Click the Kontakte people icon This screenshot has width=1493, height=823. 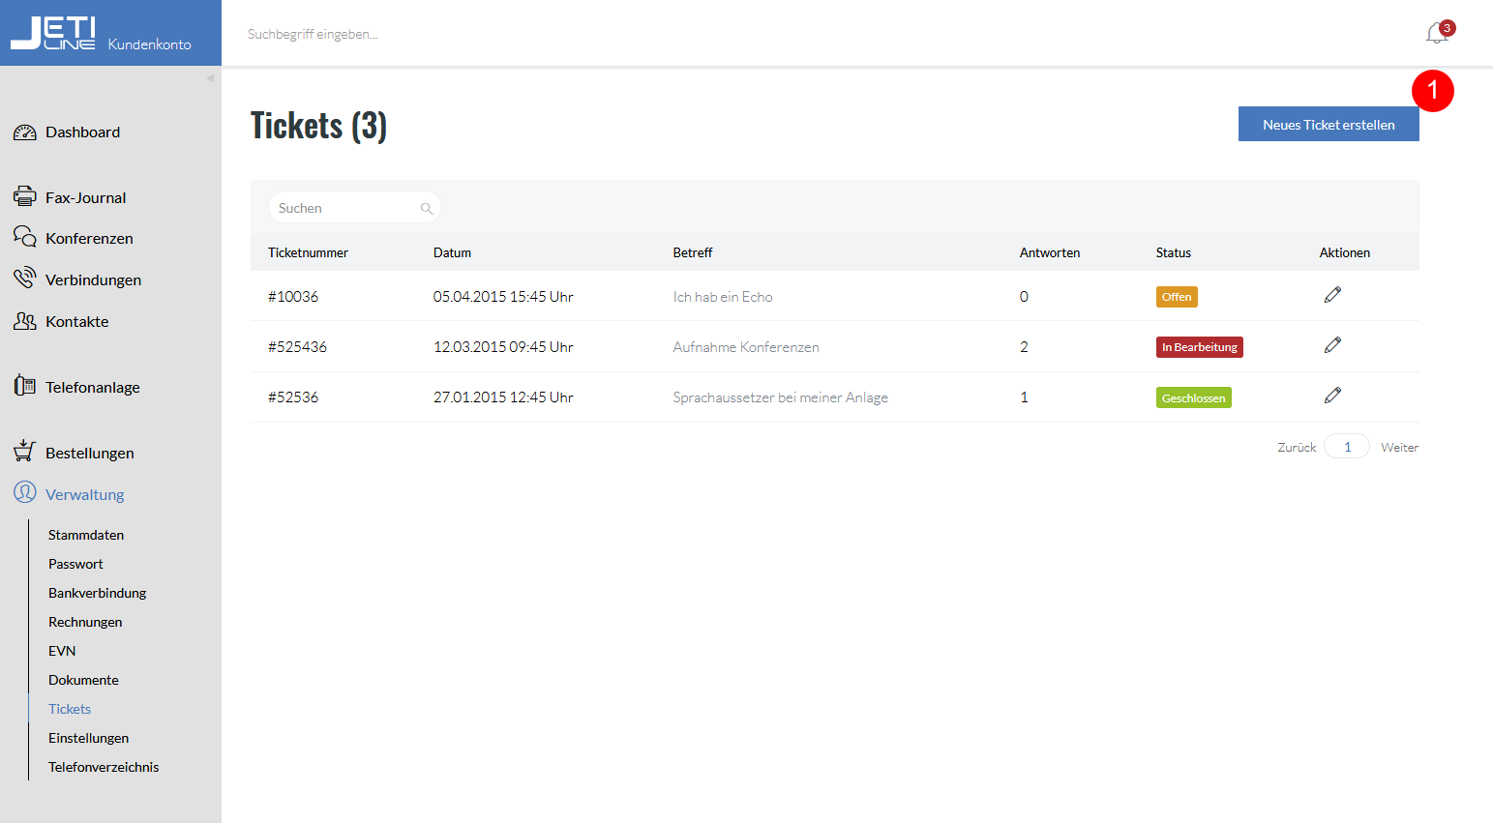tap(25, 320)
